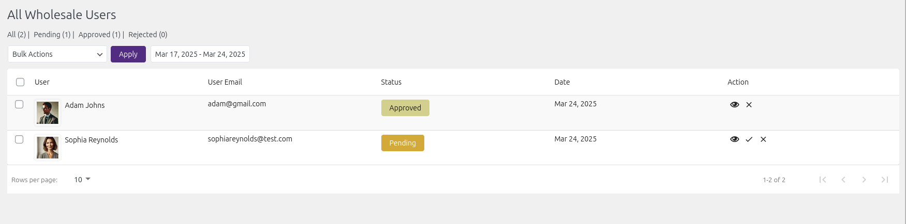The width and height of the screenshot is (906, 224).
Task: Open Sophia Reynolds profile thumbnail
Action: click(x=48, y=148)
